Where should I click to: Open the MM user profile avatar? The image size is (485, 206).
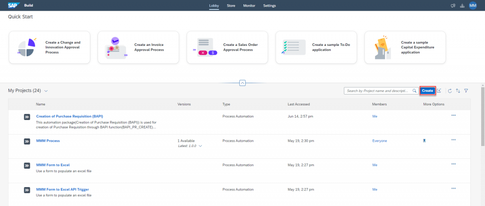pyautogui.click(x=473, y=6)
